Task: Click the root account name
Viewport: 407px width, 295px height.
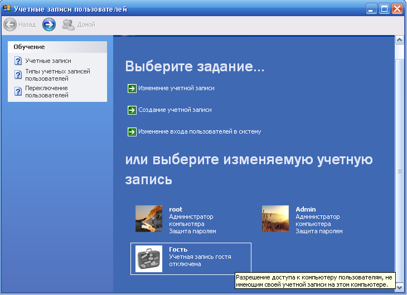Action: pos(176,209)
